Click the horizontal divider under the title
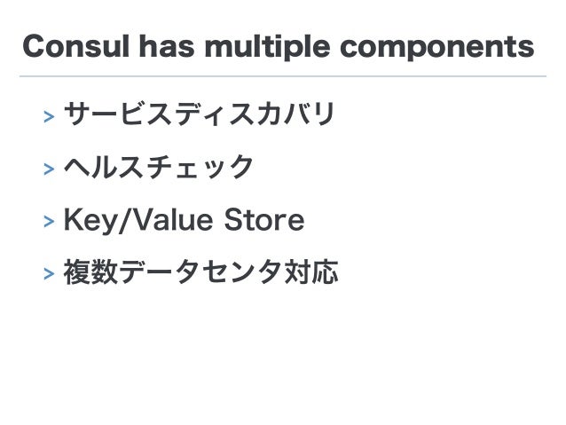The width and height of the screenshot is (566, 425). pos(283,76)
